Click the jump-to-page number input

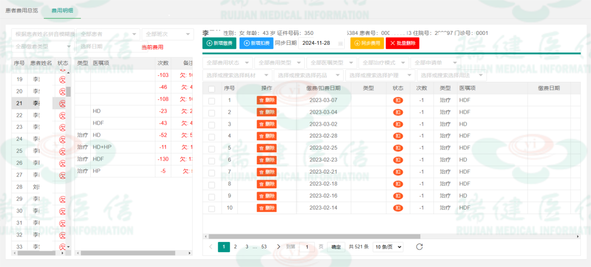click(307, 247)
